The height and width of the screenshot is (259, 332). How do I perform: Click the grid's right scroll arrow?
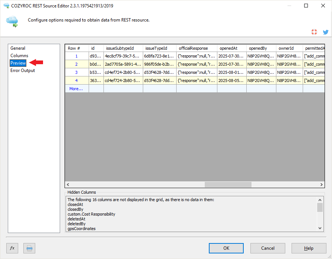coord(322,184)
